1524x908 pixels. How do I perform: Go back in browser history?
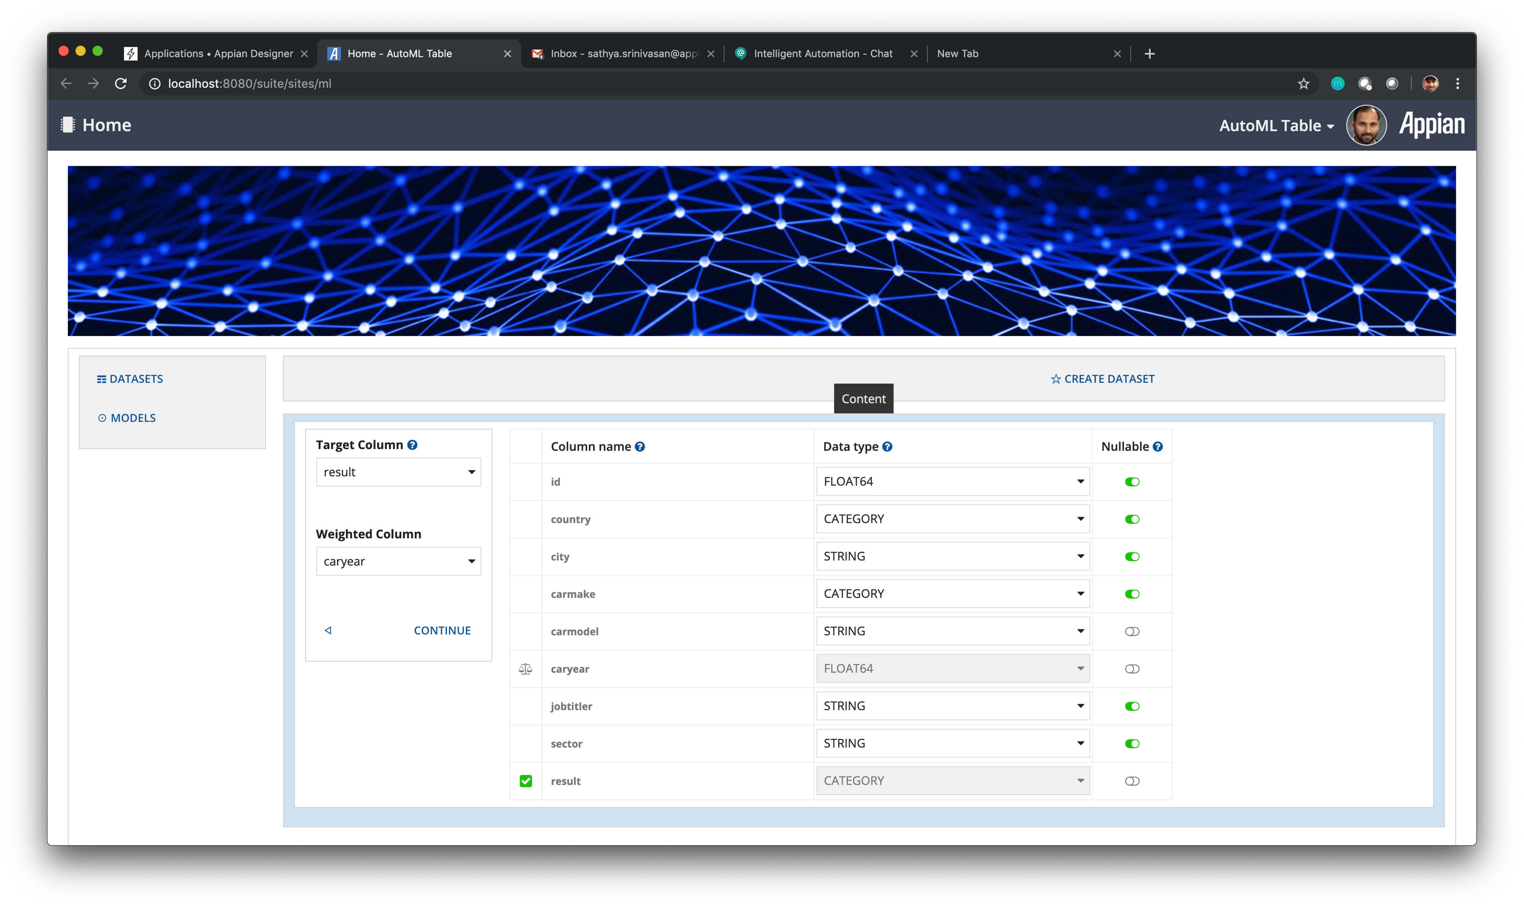click(x=66, y=84)
